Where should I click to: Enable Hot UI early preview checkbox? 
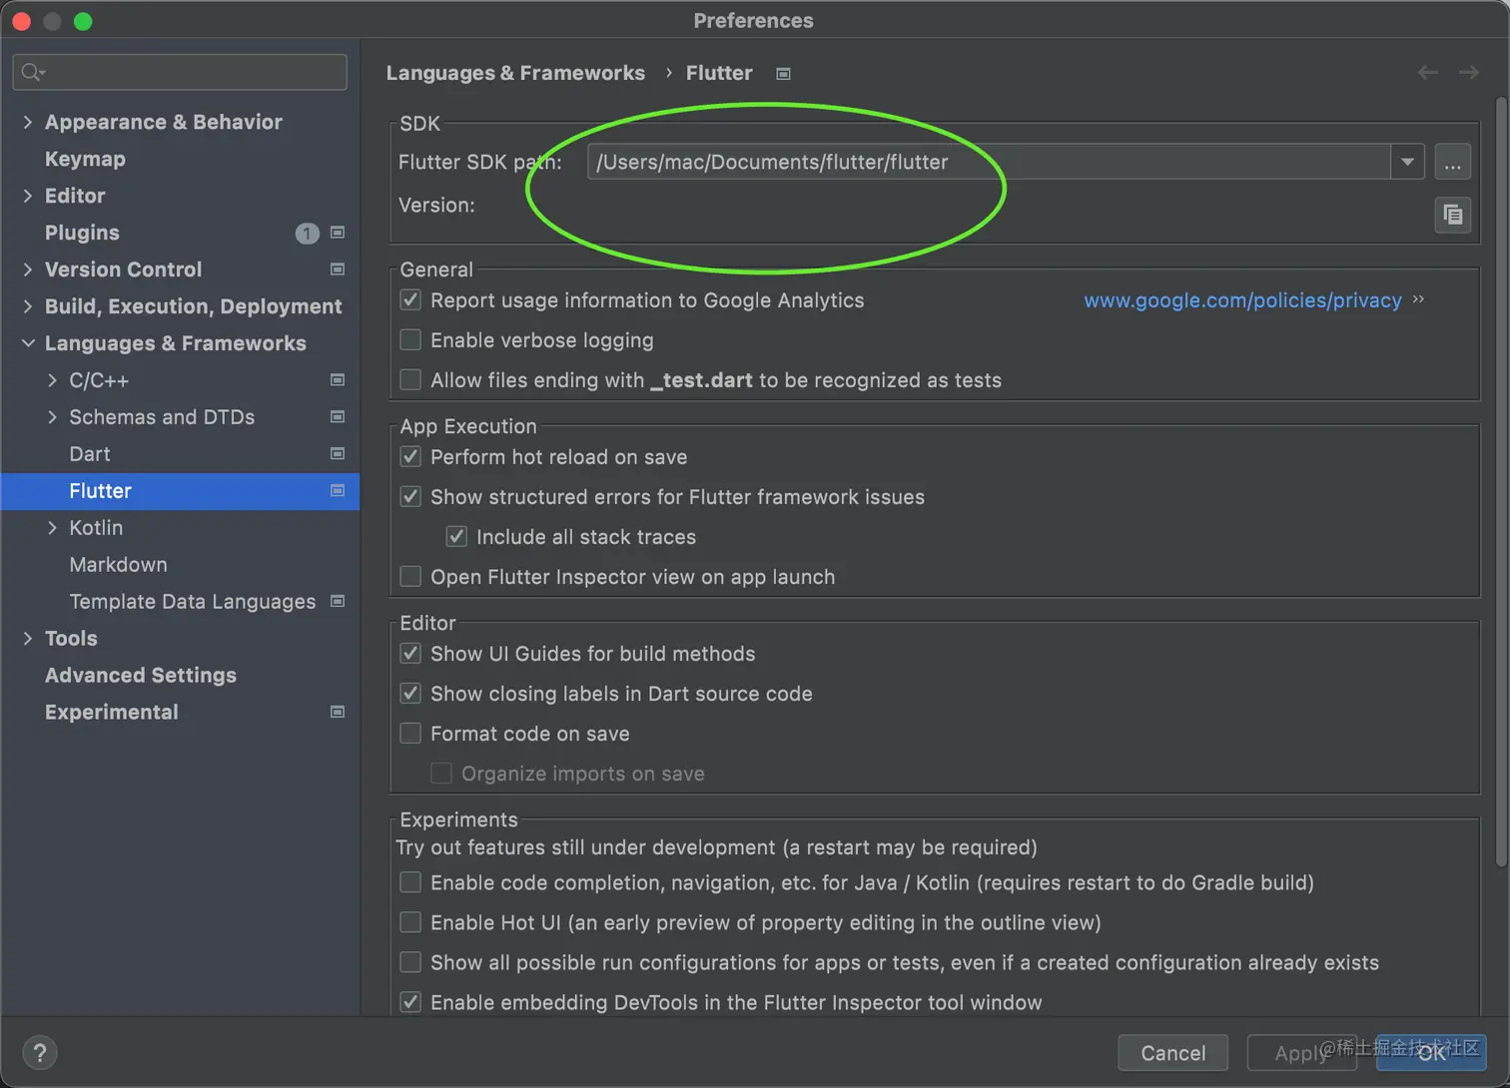410,922
